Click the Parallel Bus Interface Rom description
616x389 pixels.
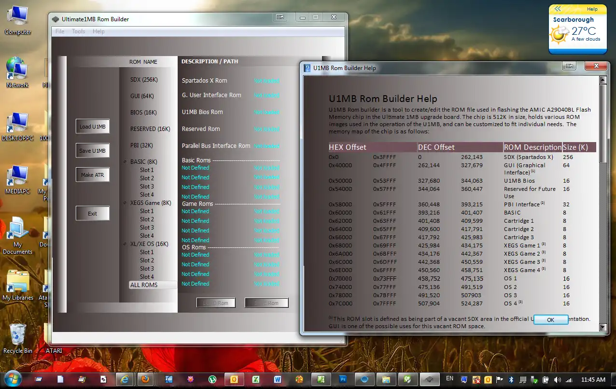216,146
